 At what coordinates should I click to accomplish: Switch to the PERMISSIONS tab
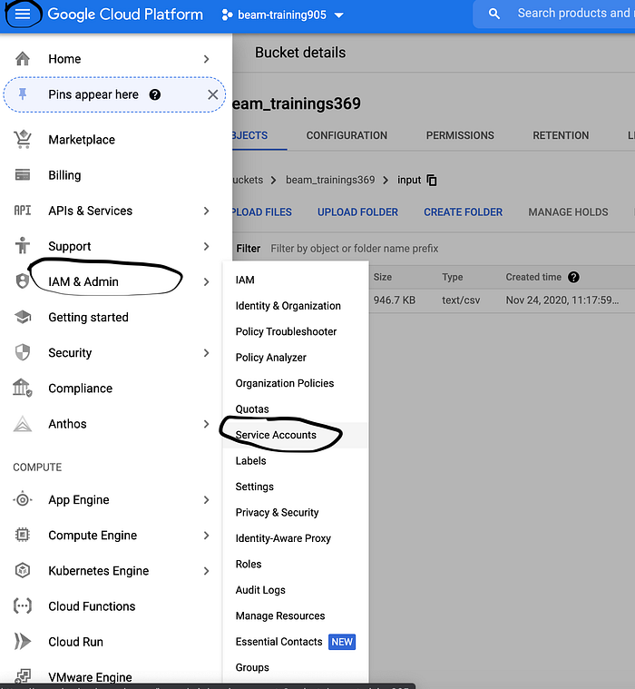pyautogui.click(x=460, y=135)
